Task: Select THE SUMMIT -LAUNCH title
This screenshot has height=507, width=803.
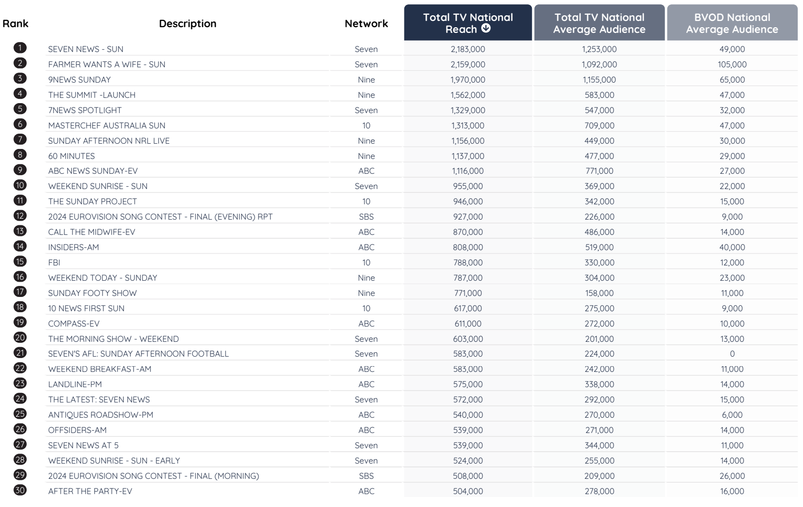Action: (92, 95)
